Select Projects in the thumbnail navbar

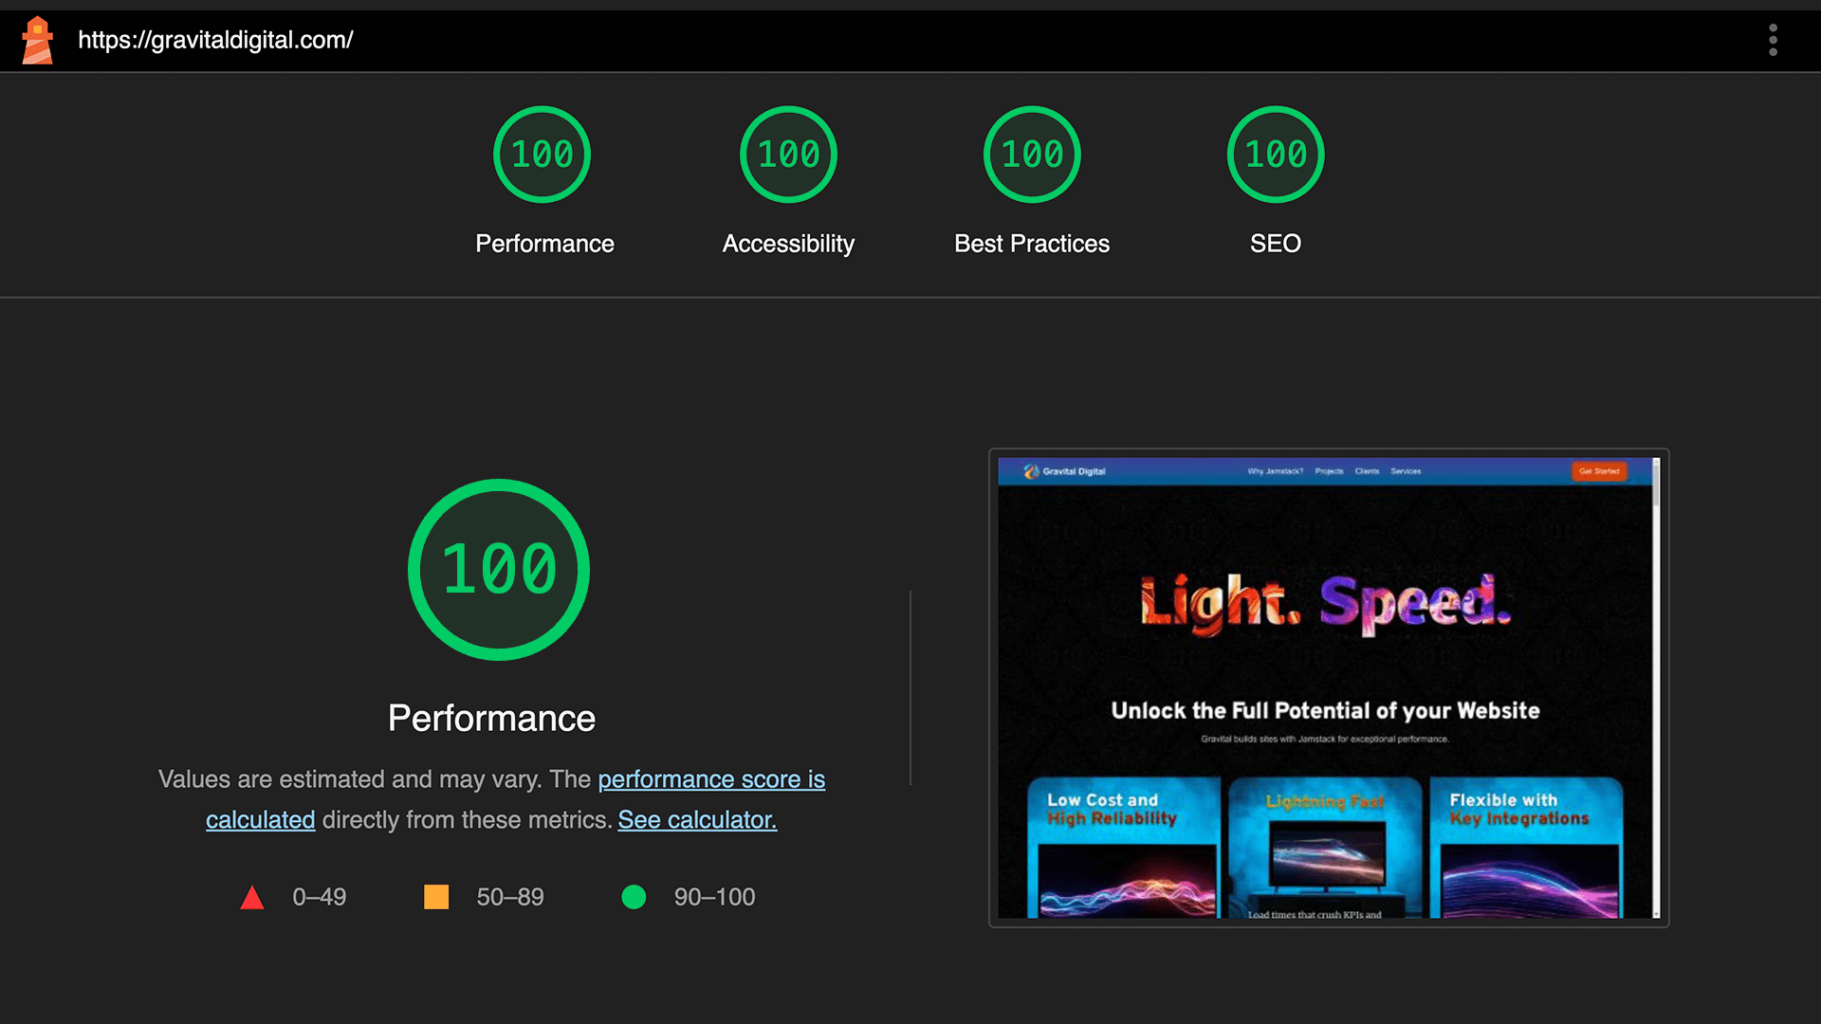pyautogui.click(x=1330, y=470)
